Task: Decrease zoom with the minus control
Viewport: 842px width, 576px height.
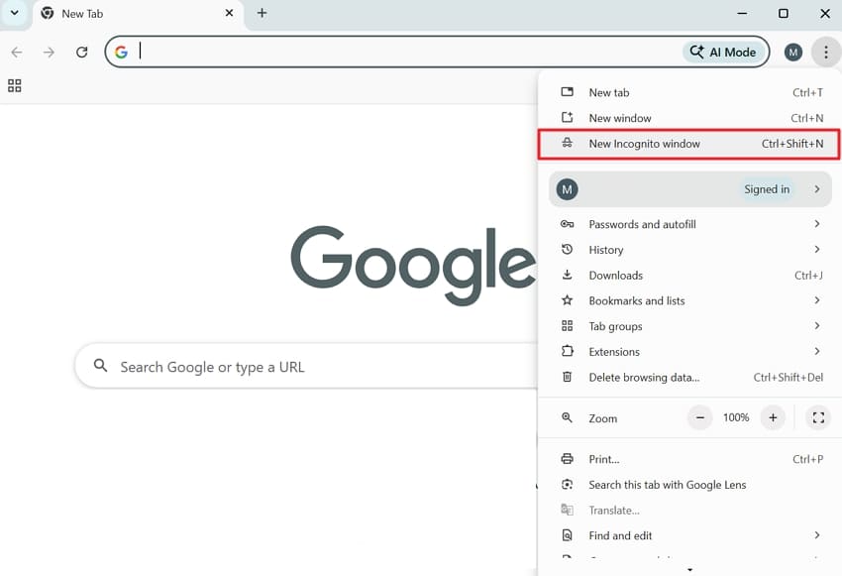Action: tap(700, 417)
